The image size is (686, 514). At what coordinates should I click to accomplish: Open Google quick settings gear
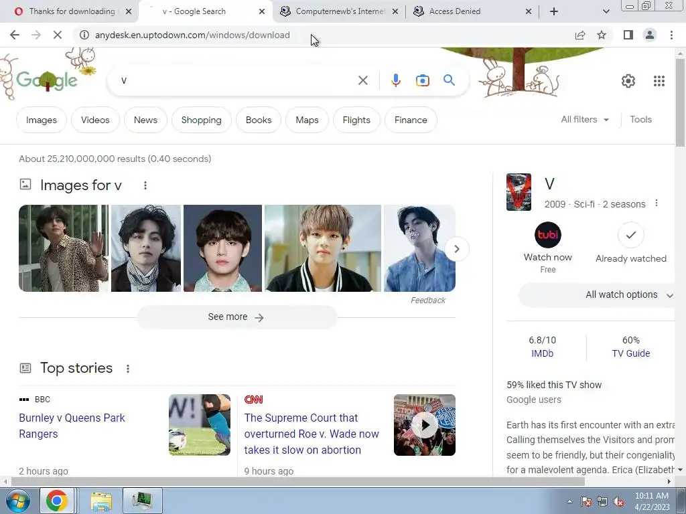tap(628, 81)
